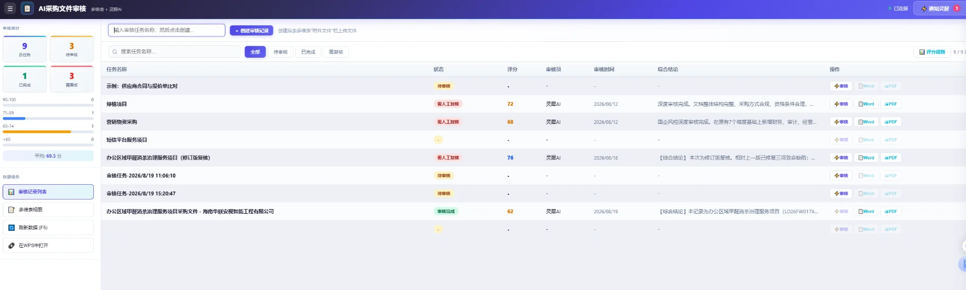Choose 在WPS中打开 in the sidebar
966x290 pixels.
tap(48, 246)
